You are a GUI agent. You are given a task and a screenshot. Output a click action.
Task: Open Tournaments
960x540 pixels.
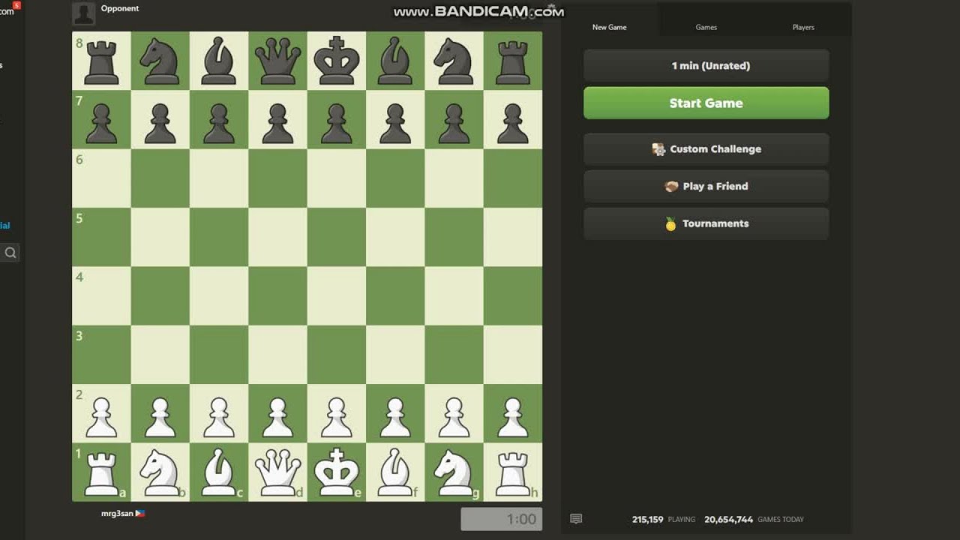[x=706, y=223]
